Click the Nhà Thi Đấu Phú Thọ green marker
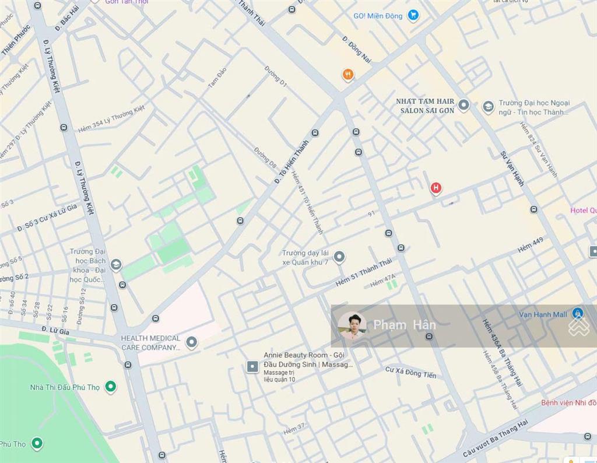This screenshot has height=463, width=597. click(110, 386)
